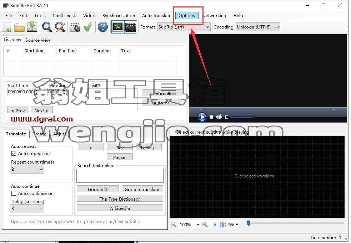
Task: Enable Auto continue on checkbox
Action: coord(14,193)
